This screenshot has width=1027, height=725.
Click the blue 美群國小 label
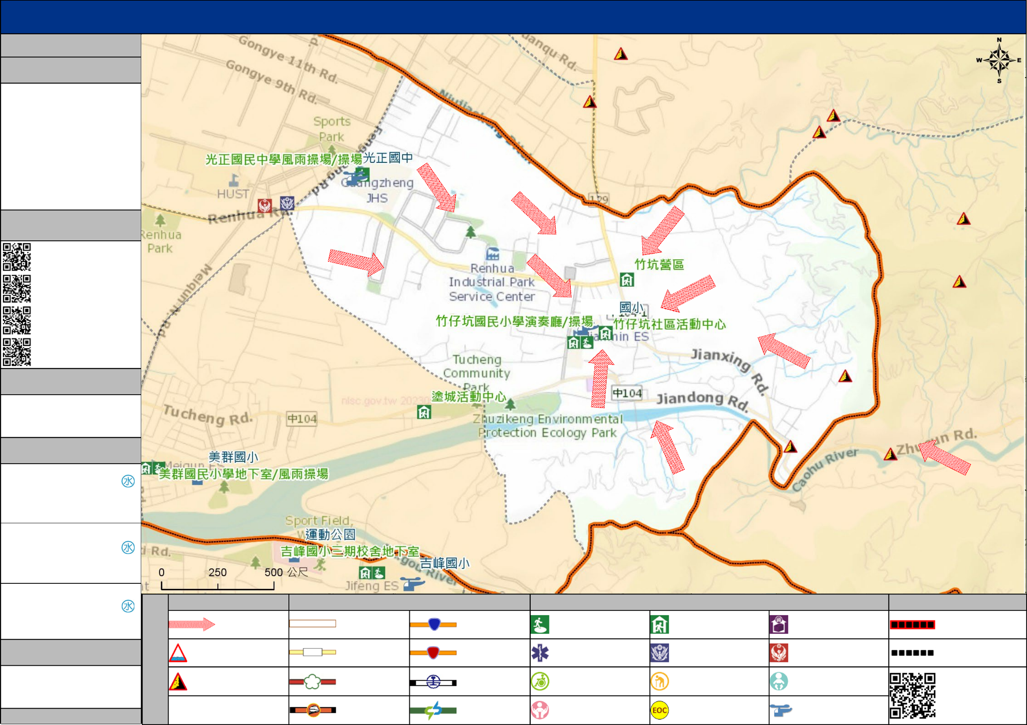click(x=233, y=457)
